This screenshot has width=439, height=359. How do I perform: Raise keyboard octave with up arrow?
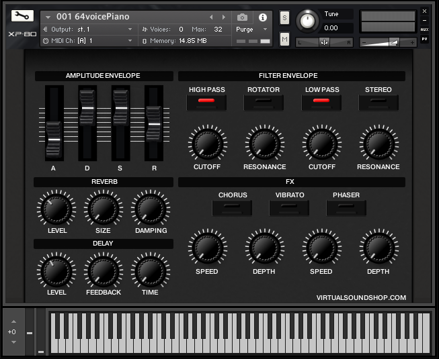pyautogui.click(x=12, y=321)
